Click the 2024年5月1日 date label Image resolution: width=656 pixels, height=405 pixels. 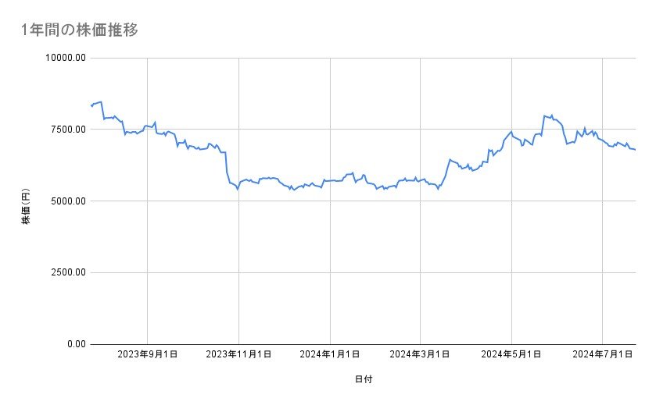click(x=511, y=355)
